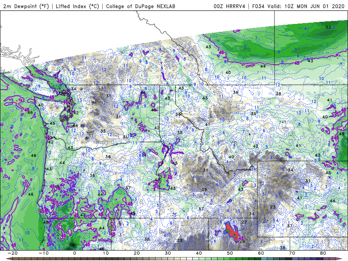This screenshot has width=348, height=261.
Task: Click the black "49" dewpoint value on the map
Action: coord(341,134)
